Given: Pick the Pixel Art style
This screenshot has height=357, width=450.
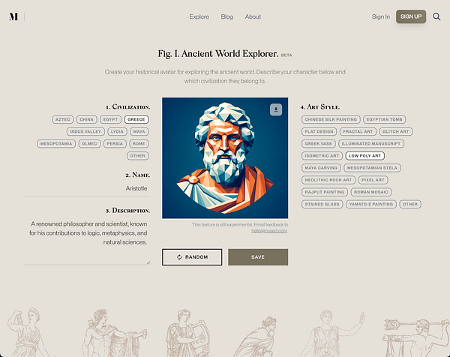Looking at the screenshot, I should 373,180.
